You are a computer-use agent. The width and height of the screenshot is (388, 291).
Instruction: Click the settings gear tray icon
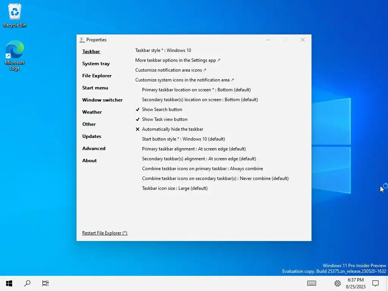click(x=338, y=283)
